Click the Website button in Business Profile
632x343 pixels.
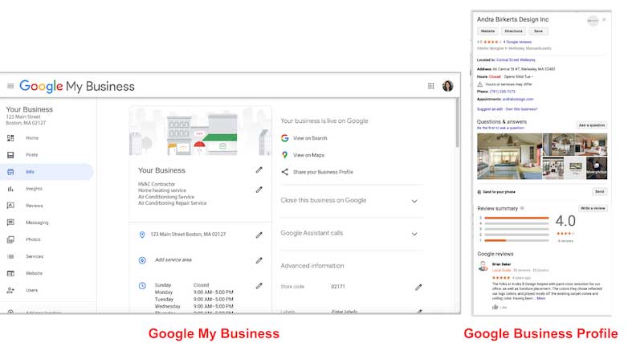click(487, 31)
